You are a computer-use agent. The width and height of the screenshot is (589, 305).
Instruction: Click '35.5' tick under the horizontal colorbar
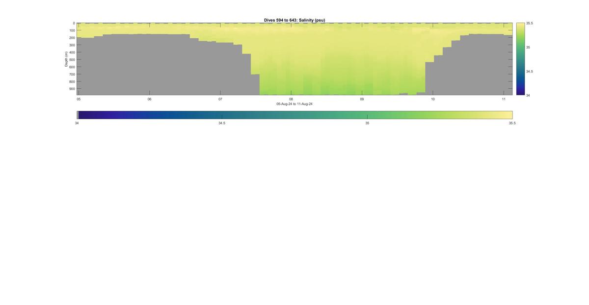512,123
